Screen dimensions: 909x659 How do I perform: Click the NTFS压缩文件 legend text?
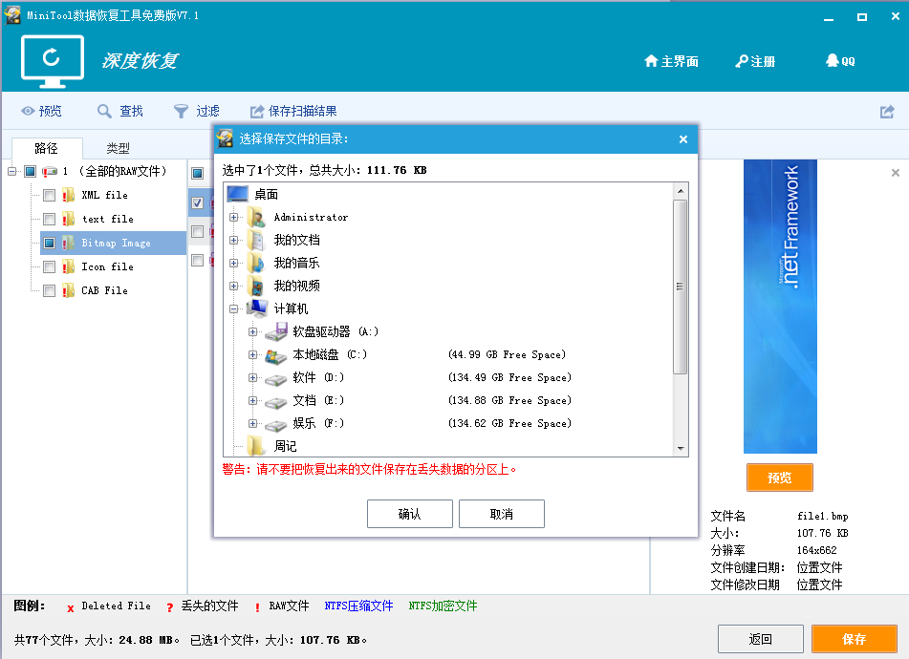click(358, 606)
